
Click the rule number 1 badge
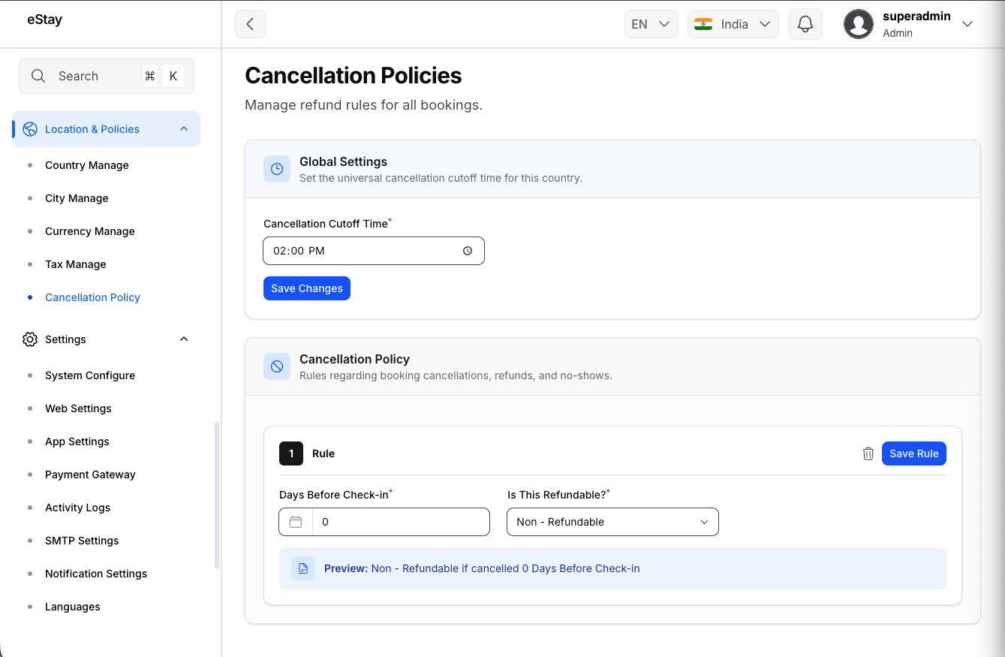[x=291, y=454]
